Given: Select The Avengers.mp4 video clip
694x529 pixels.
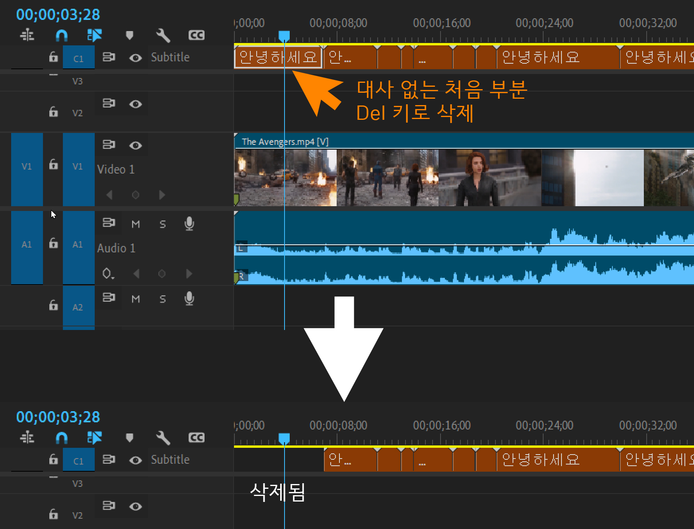Looking at the screenshot, I should pos(464,169).
